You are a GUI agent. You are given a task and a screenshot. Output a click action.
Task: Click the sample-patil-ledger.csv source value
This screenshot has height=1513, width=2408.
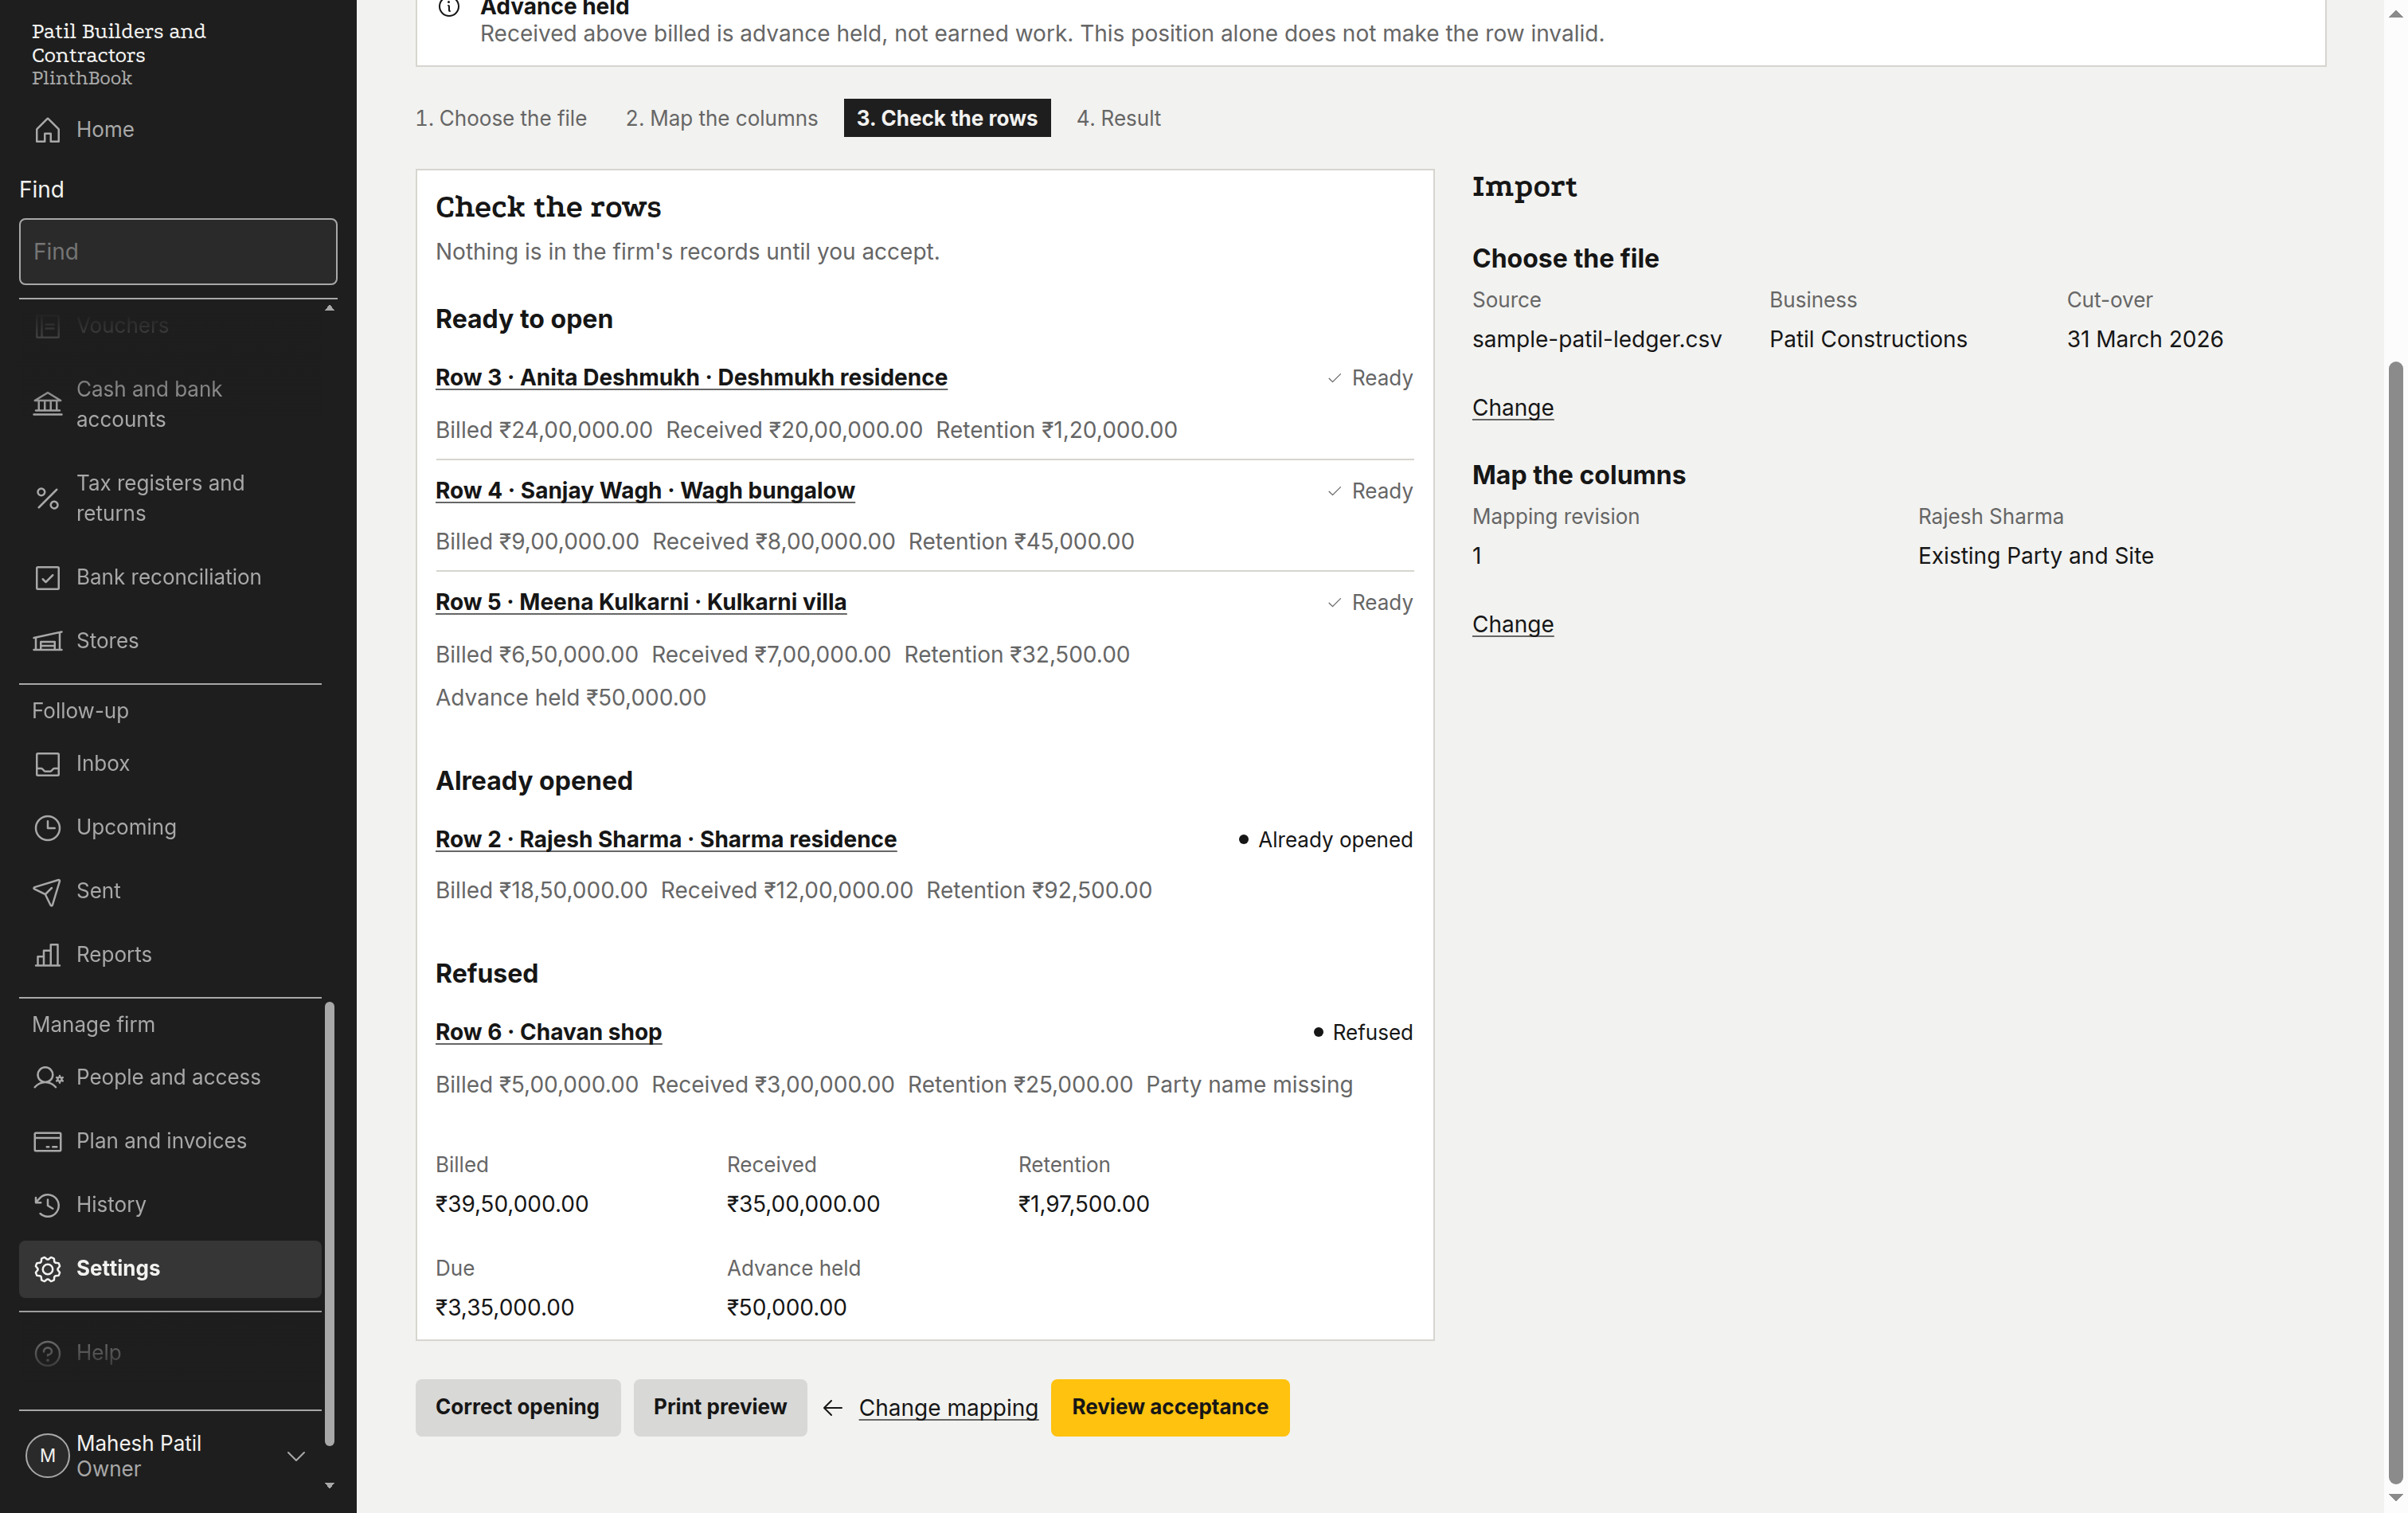pos(1597,339)
